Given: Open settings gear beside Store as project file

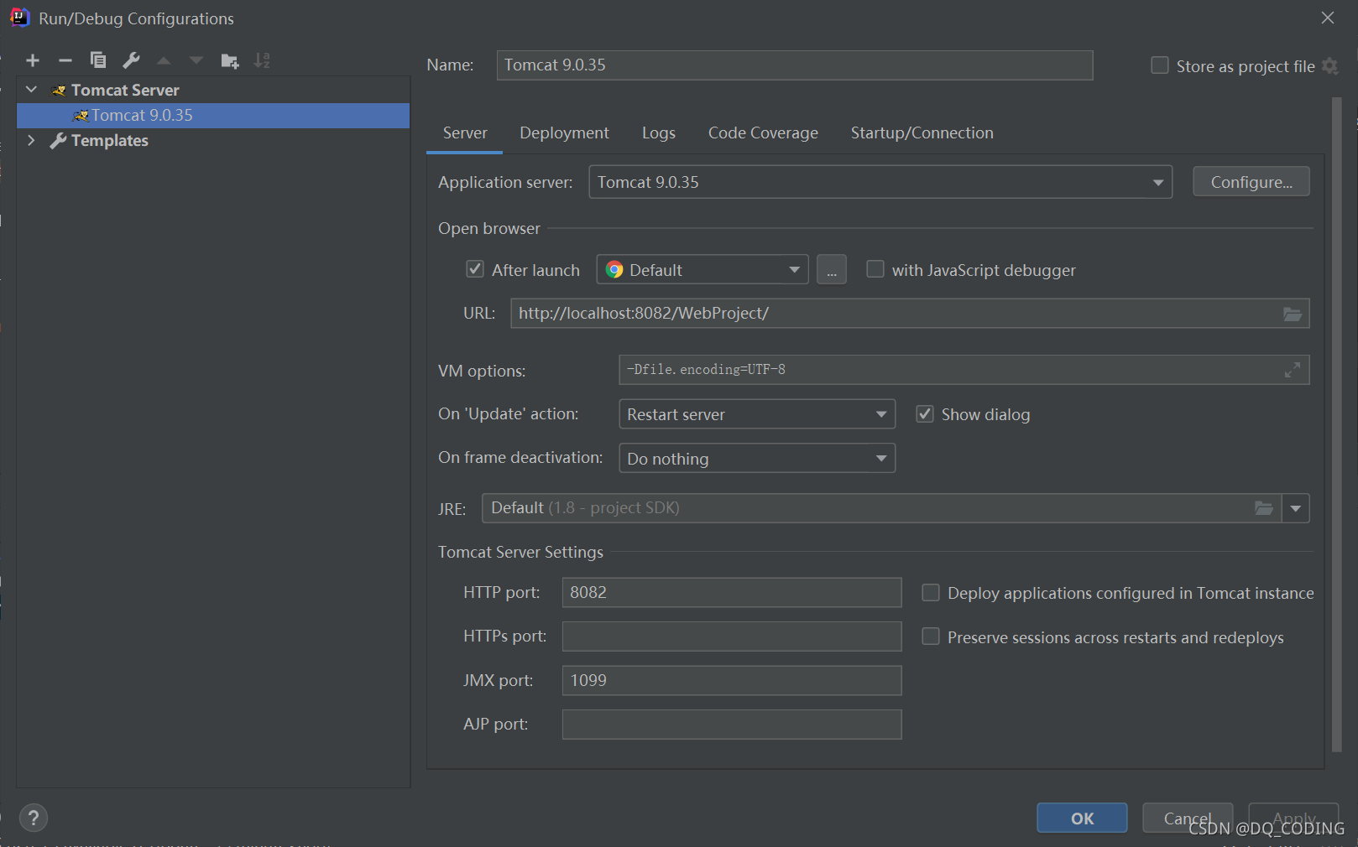Looking at the screenshot, I should (x=1330, y=65).
